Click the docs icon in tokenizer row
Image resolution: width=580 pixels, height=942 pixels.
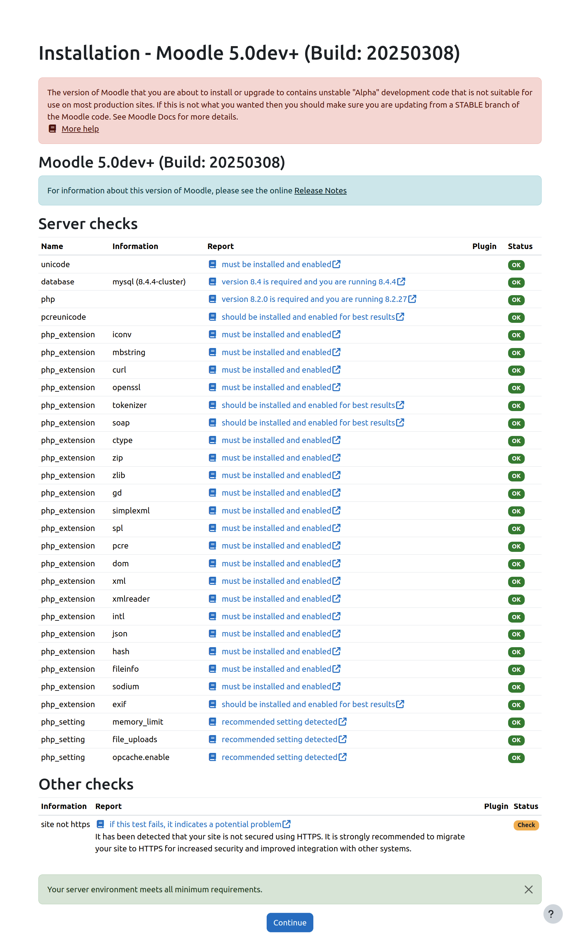pos(212,405)
